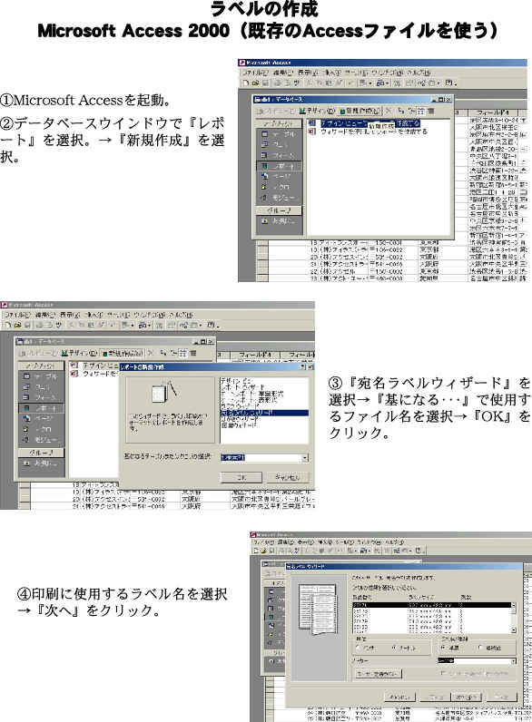Choose 'create report using wizard' item in top database window
The image size is (532, 722).
369,132
